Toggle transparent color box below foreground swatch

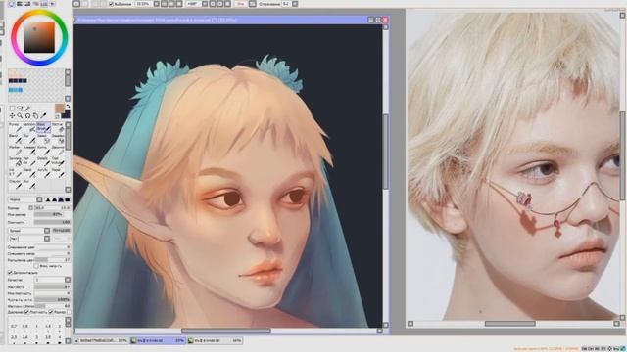[57, 116]
